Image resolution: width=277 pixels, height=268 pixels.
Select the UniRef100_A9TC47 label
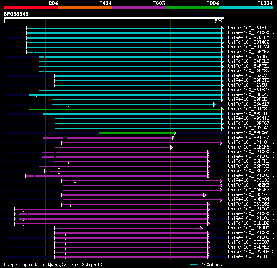tap(248, 137)
